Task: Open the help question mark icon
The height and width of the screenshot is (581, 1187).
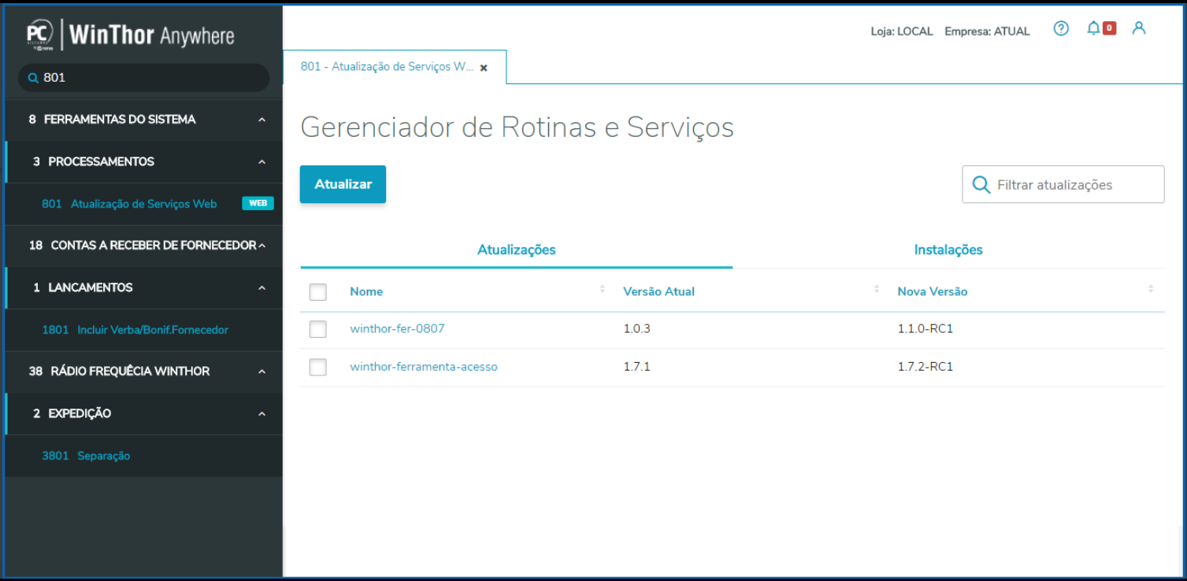Action: [1061, 28]
